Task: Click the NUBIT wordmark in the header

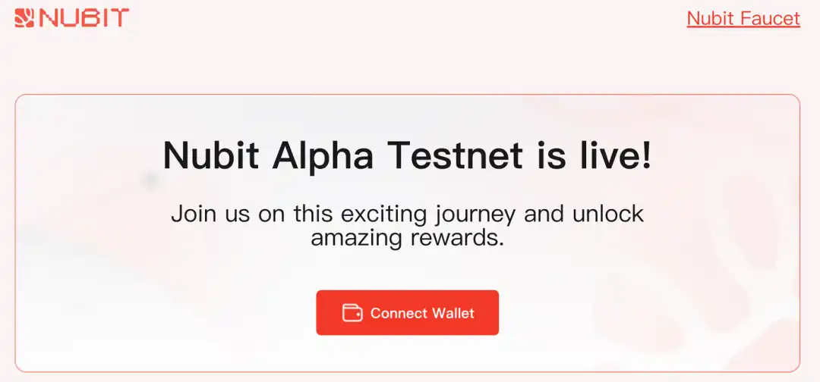Action: point(84,17)
